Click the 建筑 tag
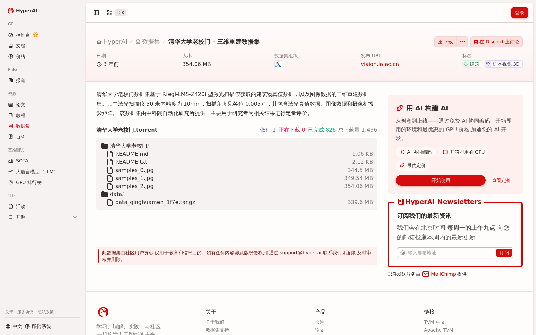This screenshot has height=335, width=536. click(x=472, y=64)
